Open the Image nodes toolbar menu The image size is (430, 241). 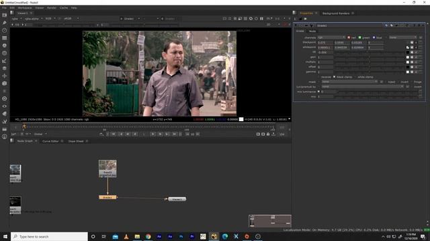(5, 15)
